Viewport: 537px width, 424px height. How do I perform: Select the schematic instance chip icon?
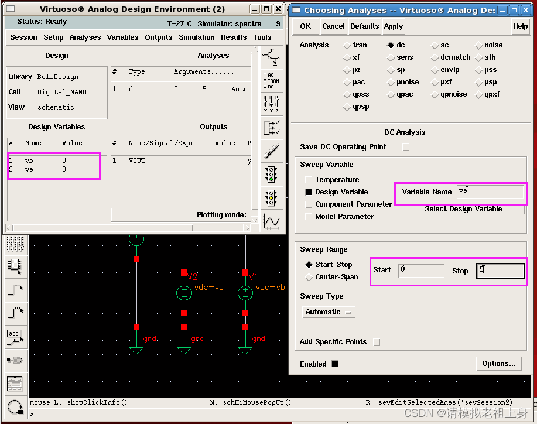pyautogui.click(x=15, y=266)
